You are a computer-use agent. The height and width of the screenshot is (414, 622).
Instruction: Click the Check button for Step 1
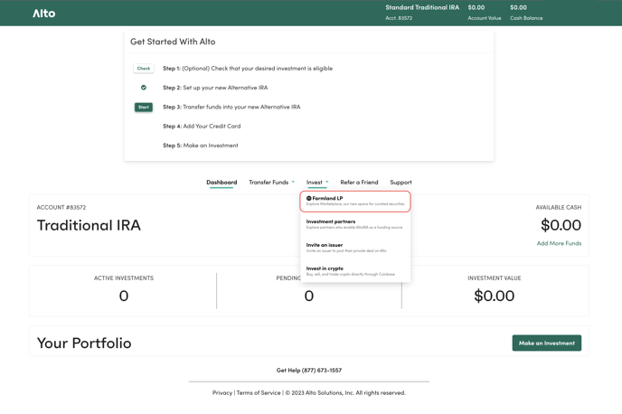click(144, 68)
